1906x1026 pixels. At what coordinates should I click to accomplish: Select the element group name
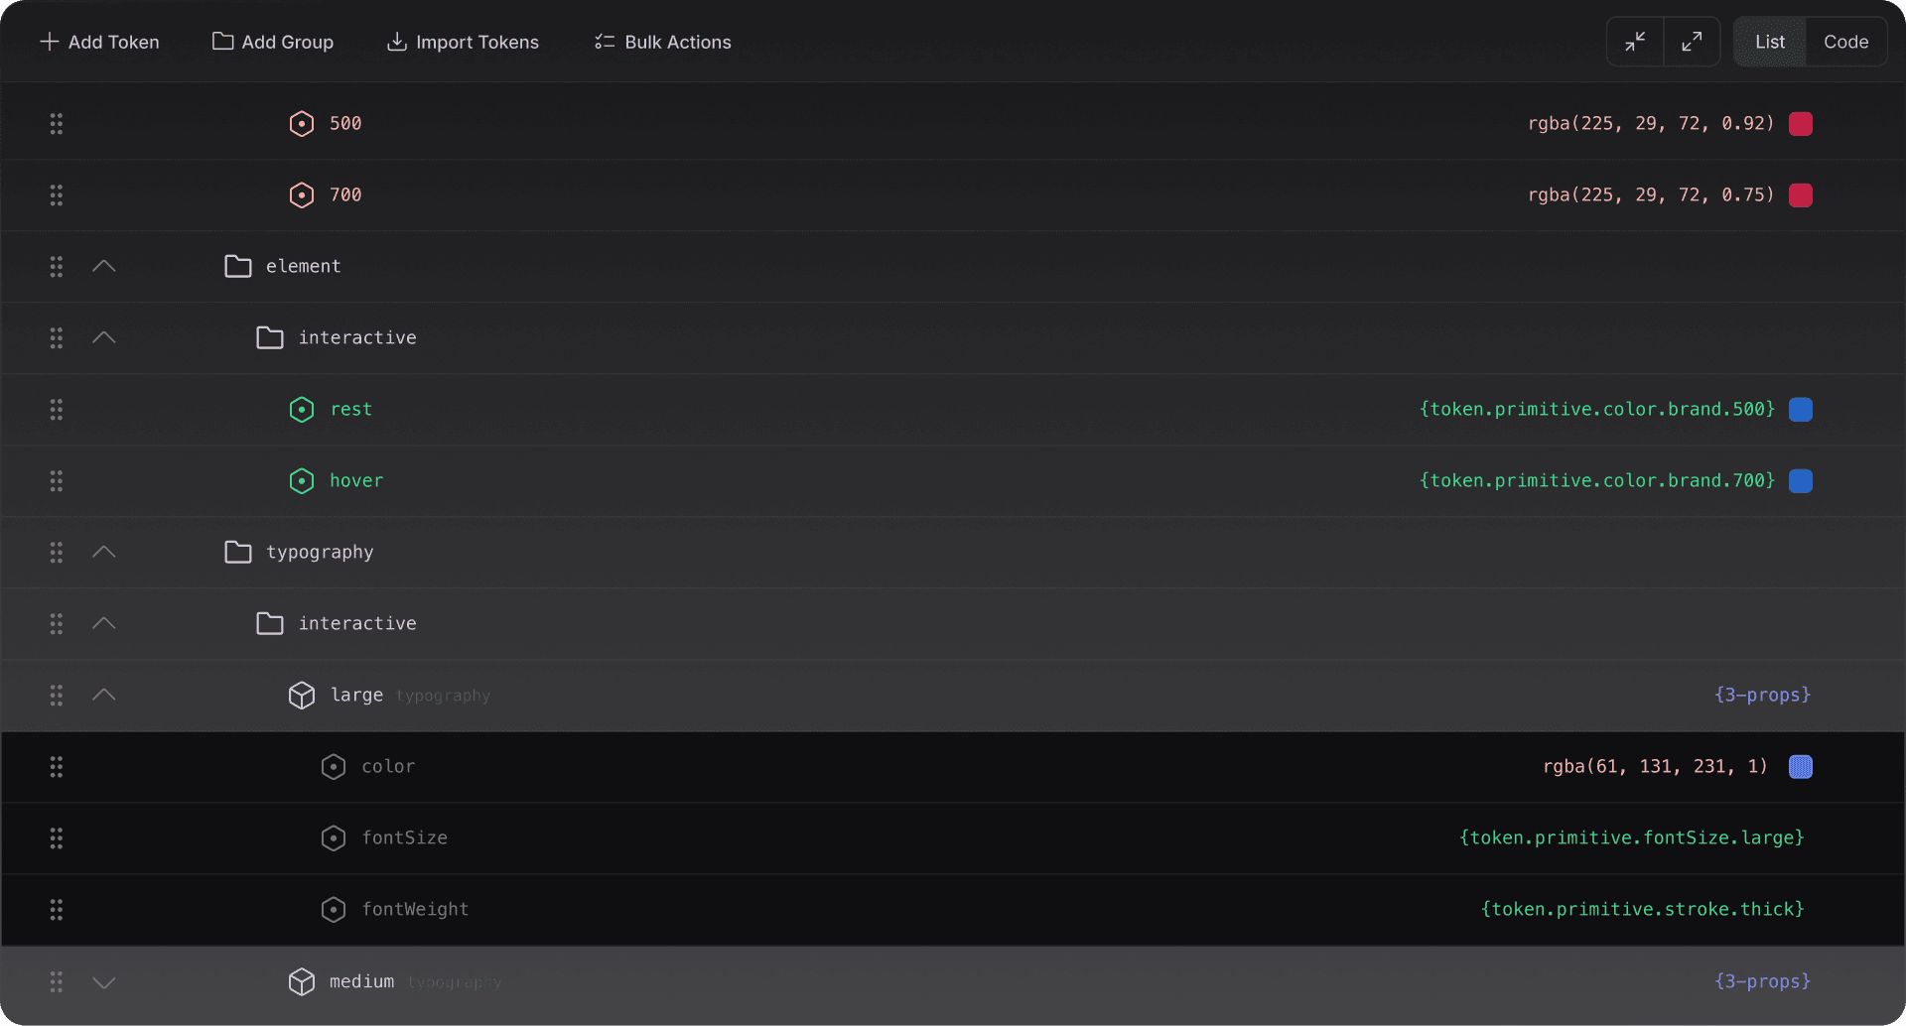point(303,267)
